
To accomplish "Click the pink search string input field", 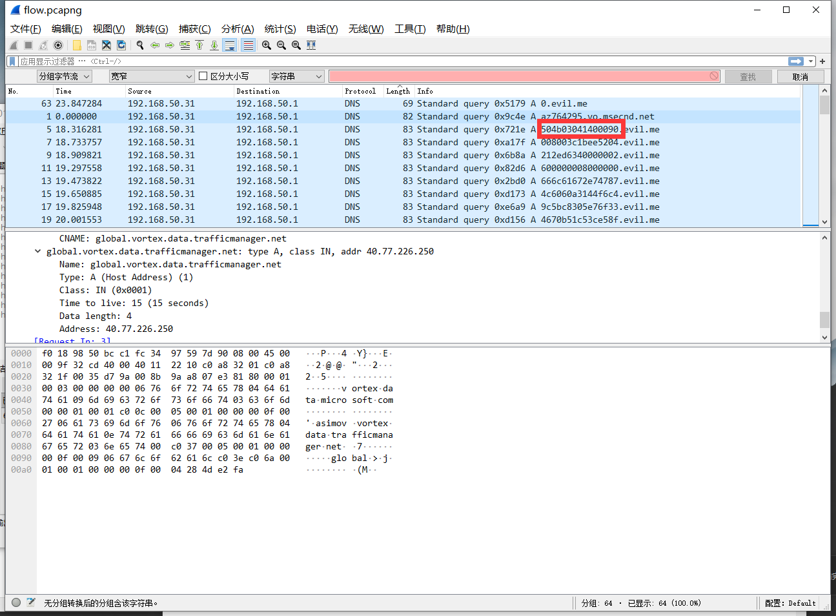I will [x=516, y=76].
